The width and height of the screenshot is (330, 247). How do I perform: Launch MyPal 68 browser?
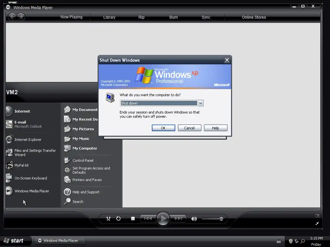pos(17,165)
